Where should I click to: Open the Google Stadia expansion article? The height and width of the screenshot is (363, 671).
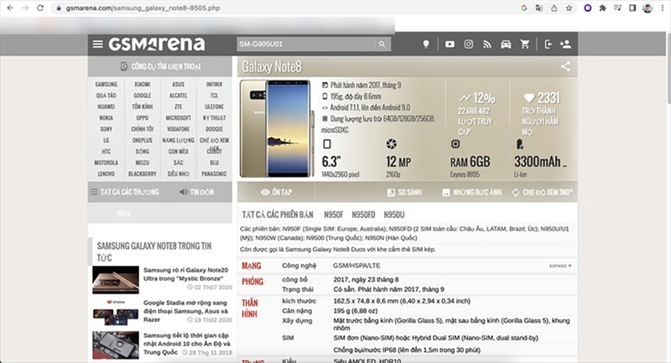coord(185,311)
